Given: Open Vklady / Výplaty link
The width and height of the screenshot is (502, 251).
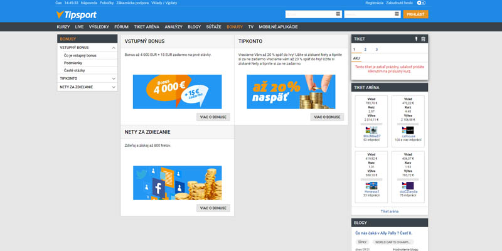Looking at the screenshot, I should click(164, 3).
